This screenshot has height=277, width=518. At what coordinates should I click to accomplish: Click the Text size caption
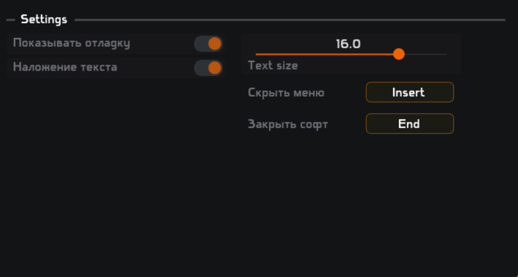[273, 65]
